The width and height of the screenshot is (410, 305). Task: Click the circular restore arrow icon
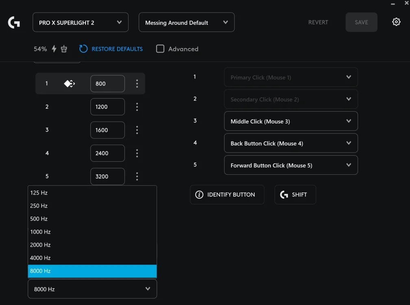83,48
